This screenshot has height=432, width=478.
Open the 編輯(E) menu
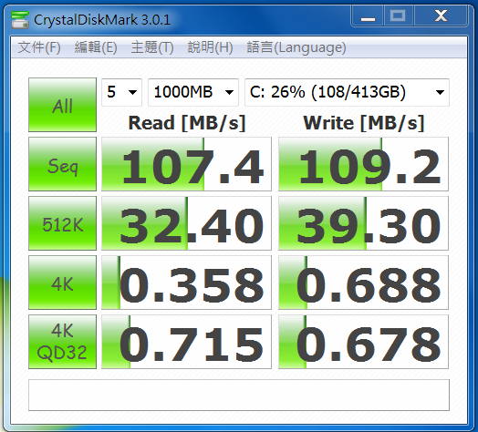point(96,47)
